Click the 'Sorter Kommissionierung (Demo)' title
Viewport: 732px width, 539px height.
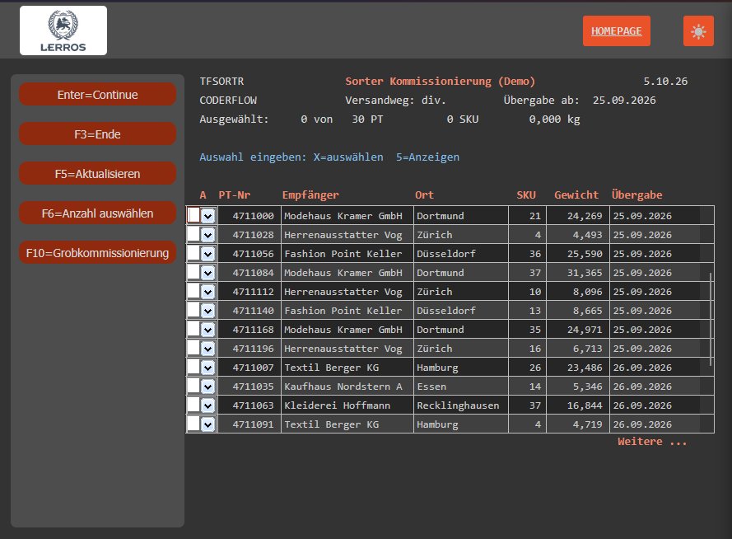tap(441, 82)
